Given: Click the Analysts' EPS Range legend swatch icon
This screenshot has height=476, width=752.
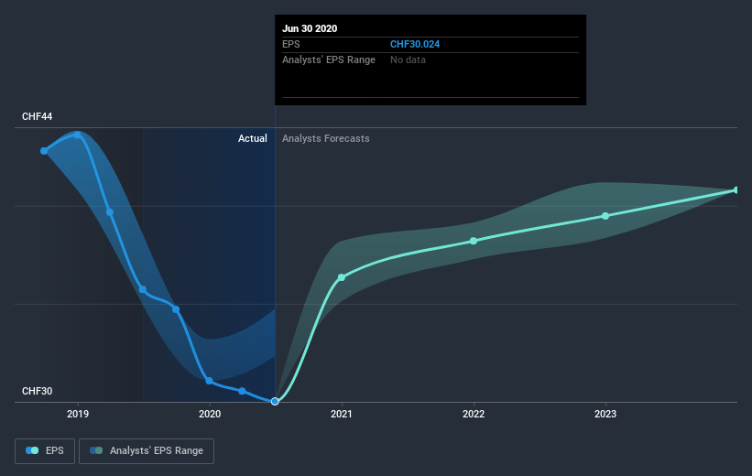Looking at the screenshot, I should [96, 450].
